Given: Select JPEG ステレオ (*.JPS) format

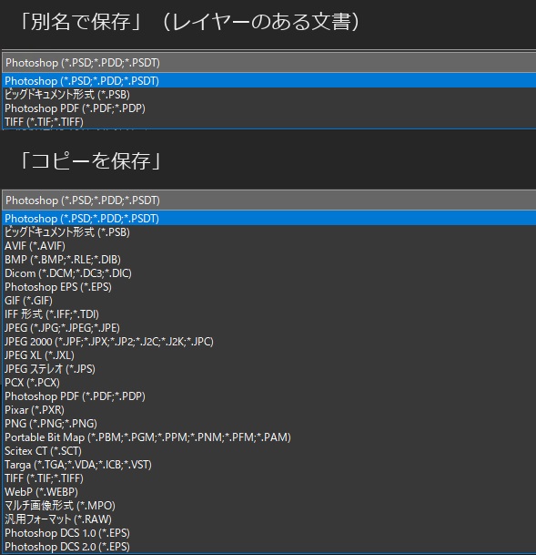Looking at the screenshot, I should (269, 369).
